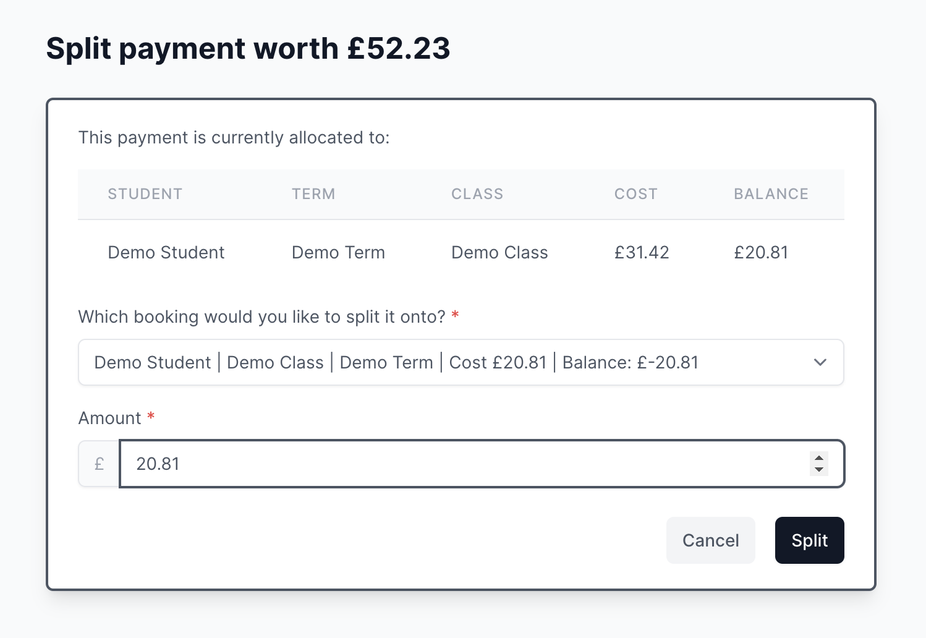Click the TERM column header
This screenshot has height=638, width=926.
(x=313, y=194)
